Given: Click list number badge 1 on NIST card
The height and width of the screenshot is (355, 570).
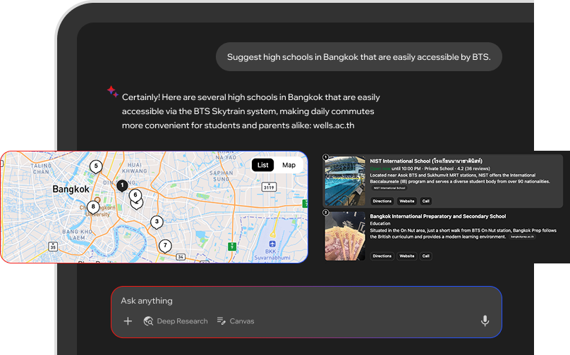Looking at the screenshot, I should 326,157.
